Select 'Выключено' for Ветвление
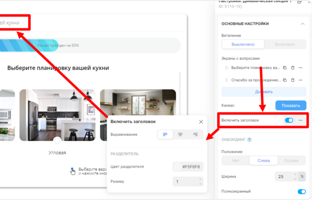 click(x=243, y=45)
